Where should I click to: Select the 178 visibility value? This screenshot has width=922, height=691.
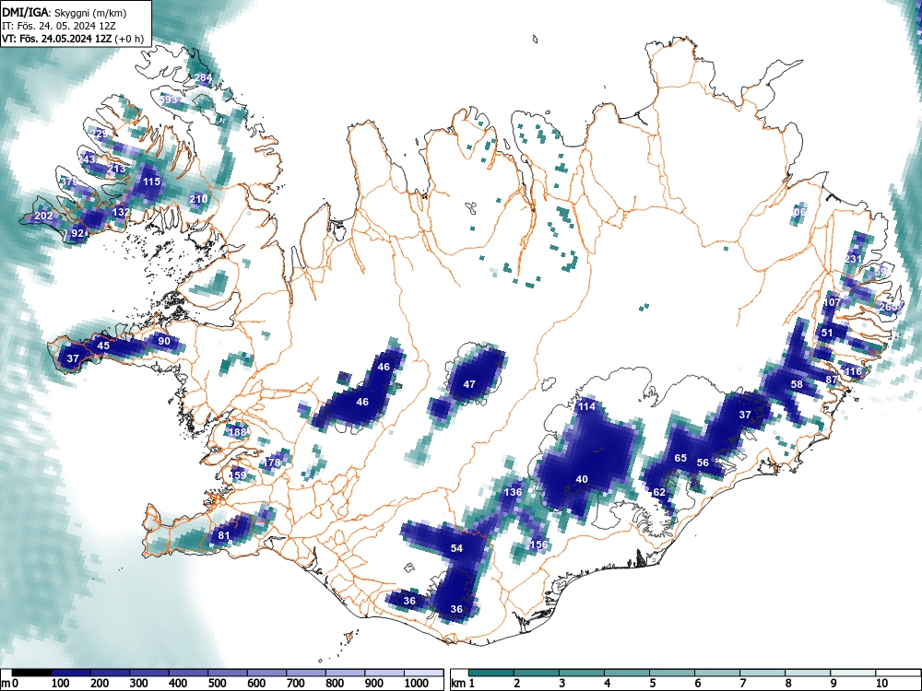272,463
